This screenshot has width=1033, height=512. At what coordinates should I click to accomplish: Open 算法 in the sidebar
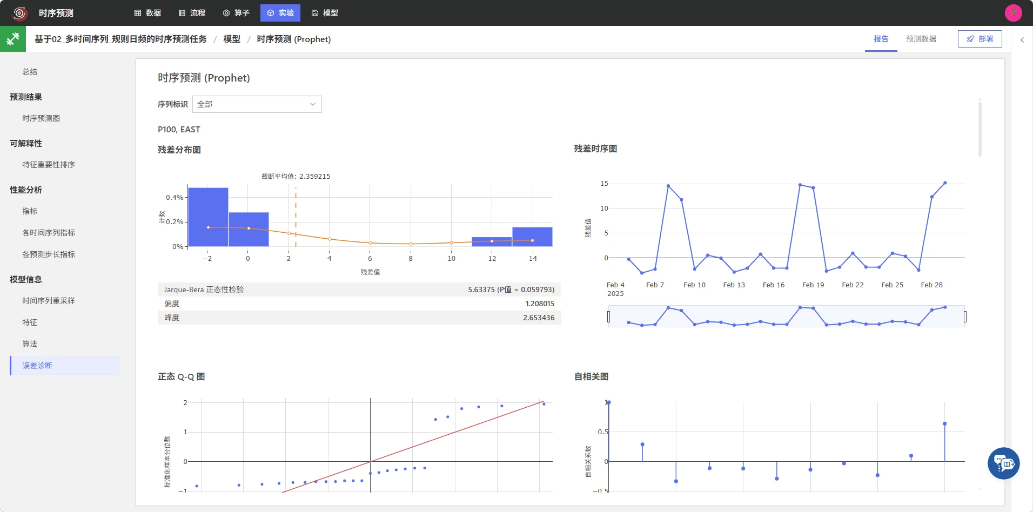point(30,344)
